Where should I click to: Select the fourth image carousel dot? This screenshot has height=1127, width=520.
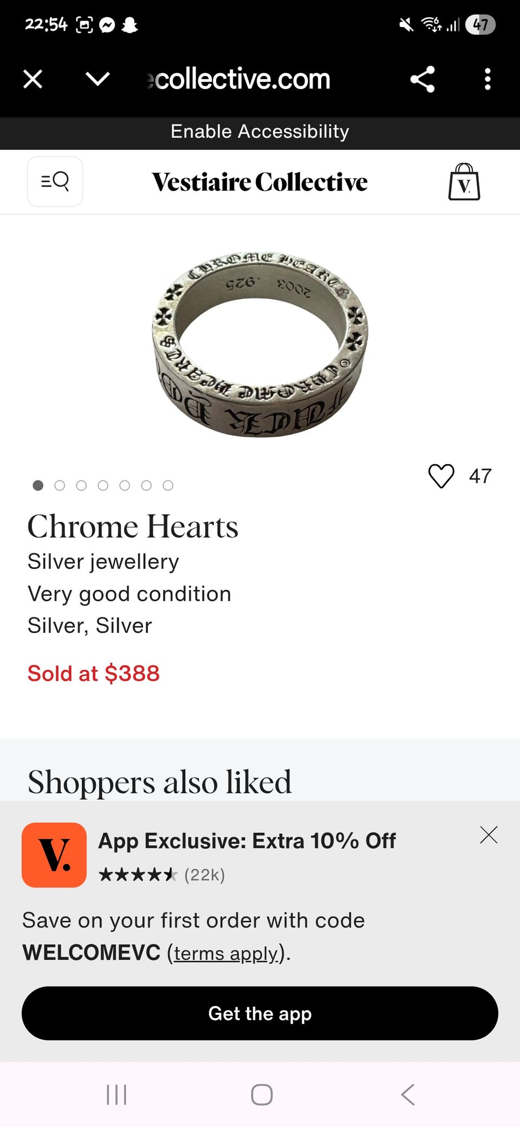pyautogui.click(x=103, y=485)
